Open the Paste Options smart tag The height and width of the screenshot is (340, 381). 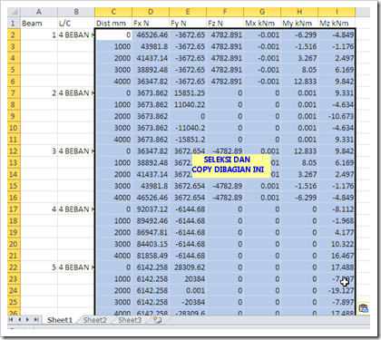[x=364, y=308]
